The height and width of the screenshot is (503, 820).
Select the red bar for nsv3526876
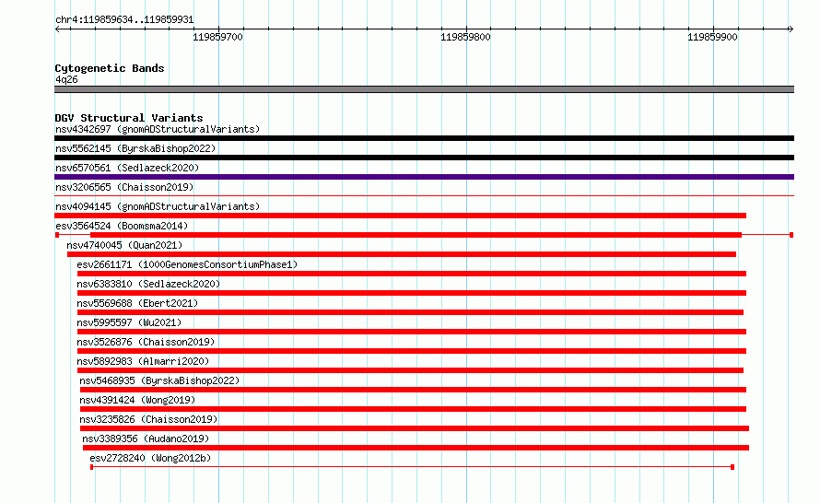point(412,351)
